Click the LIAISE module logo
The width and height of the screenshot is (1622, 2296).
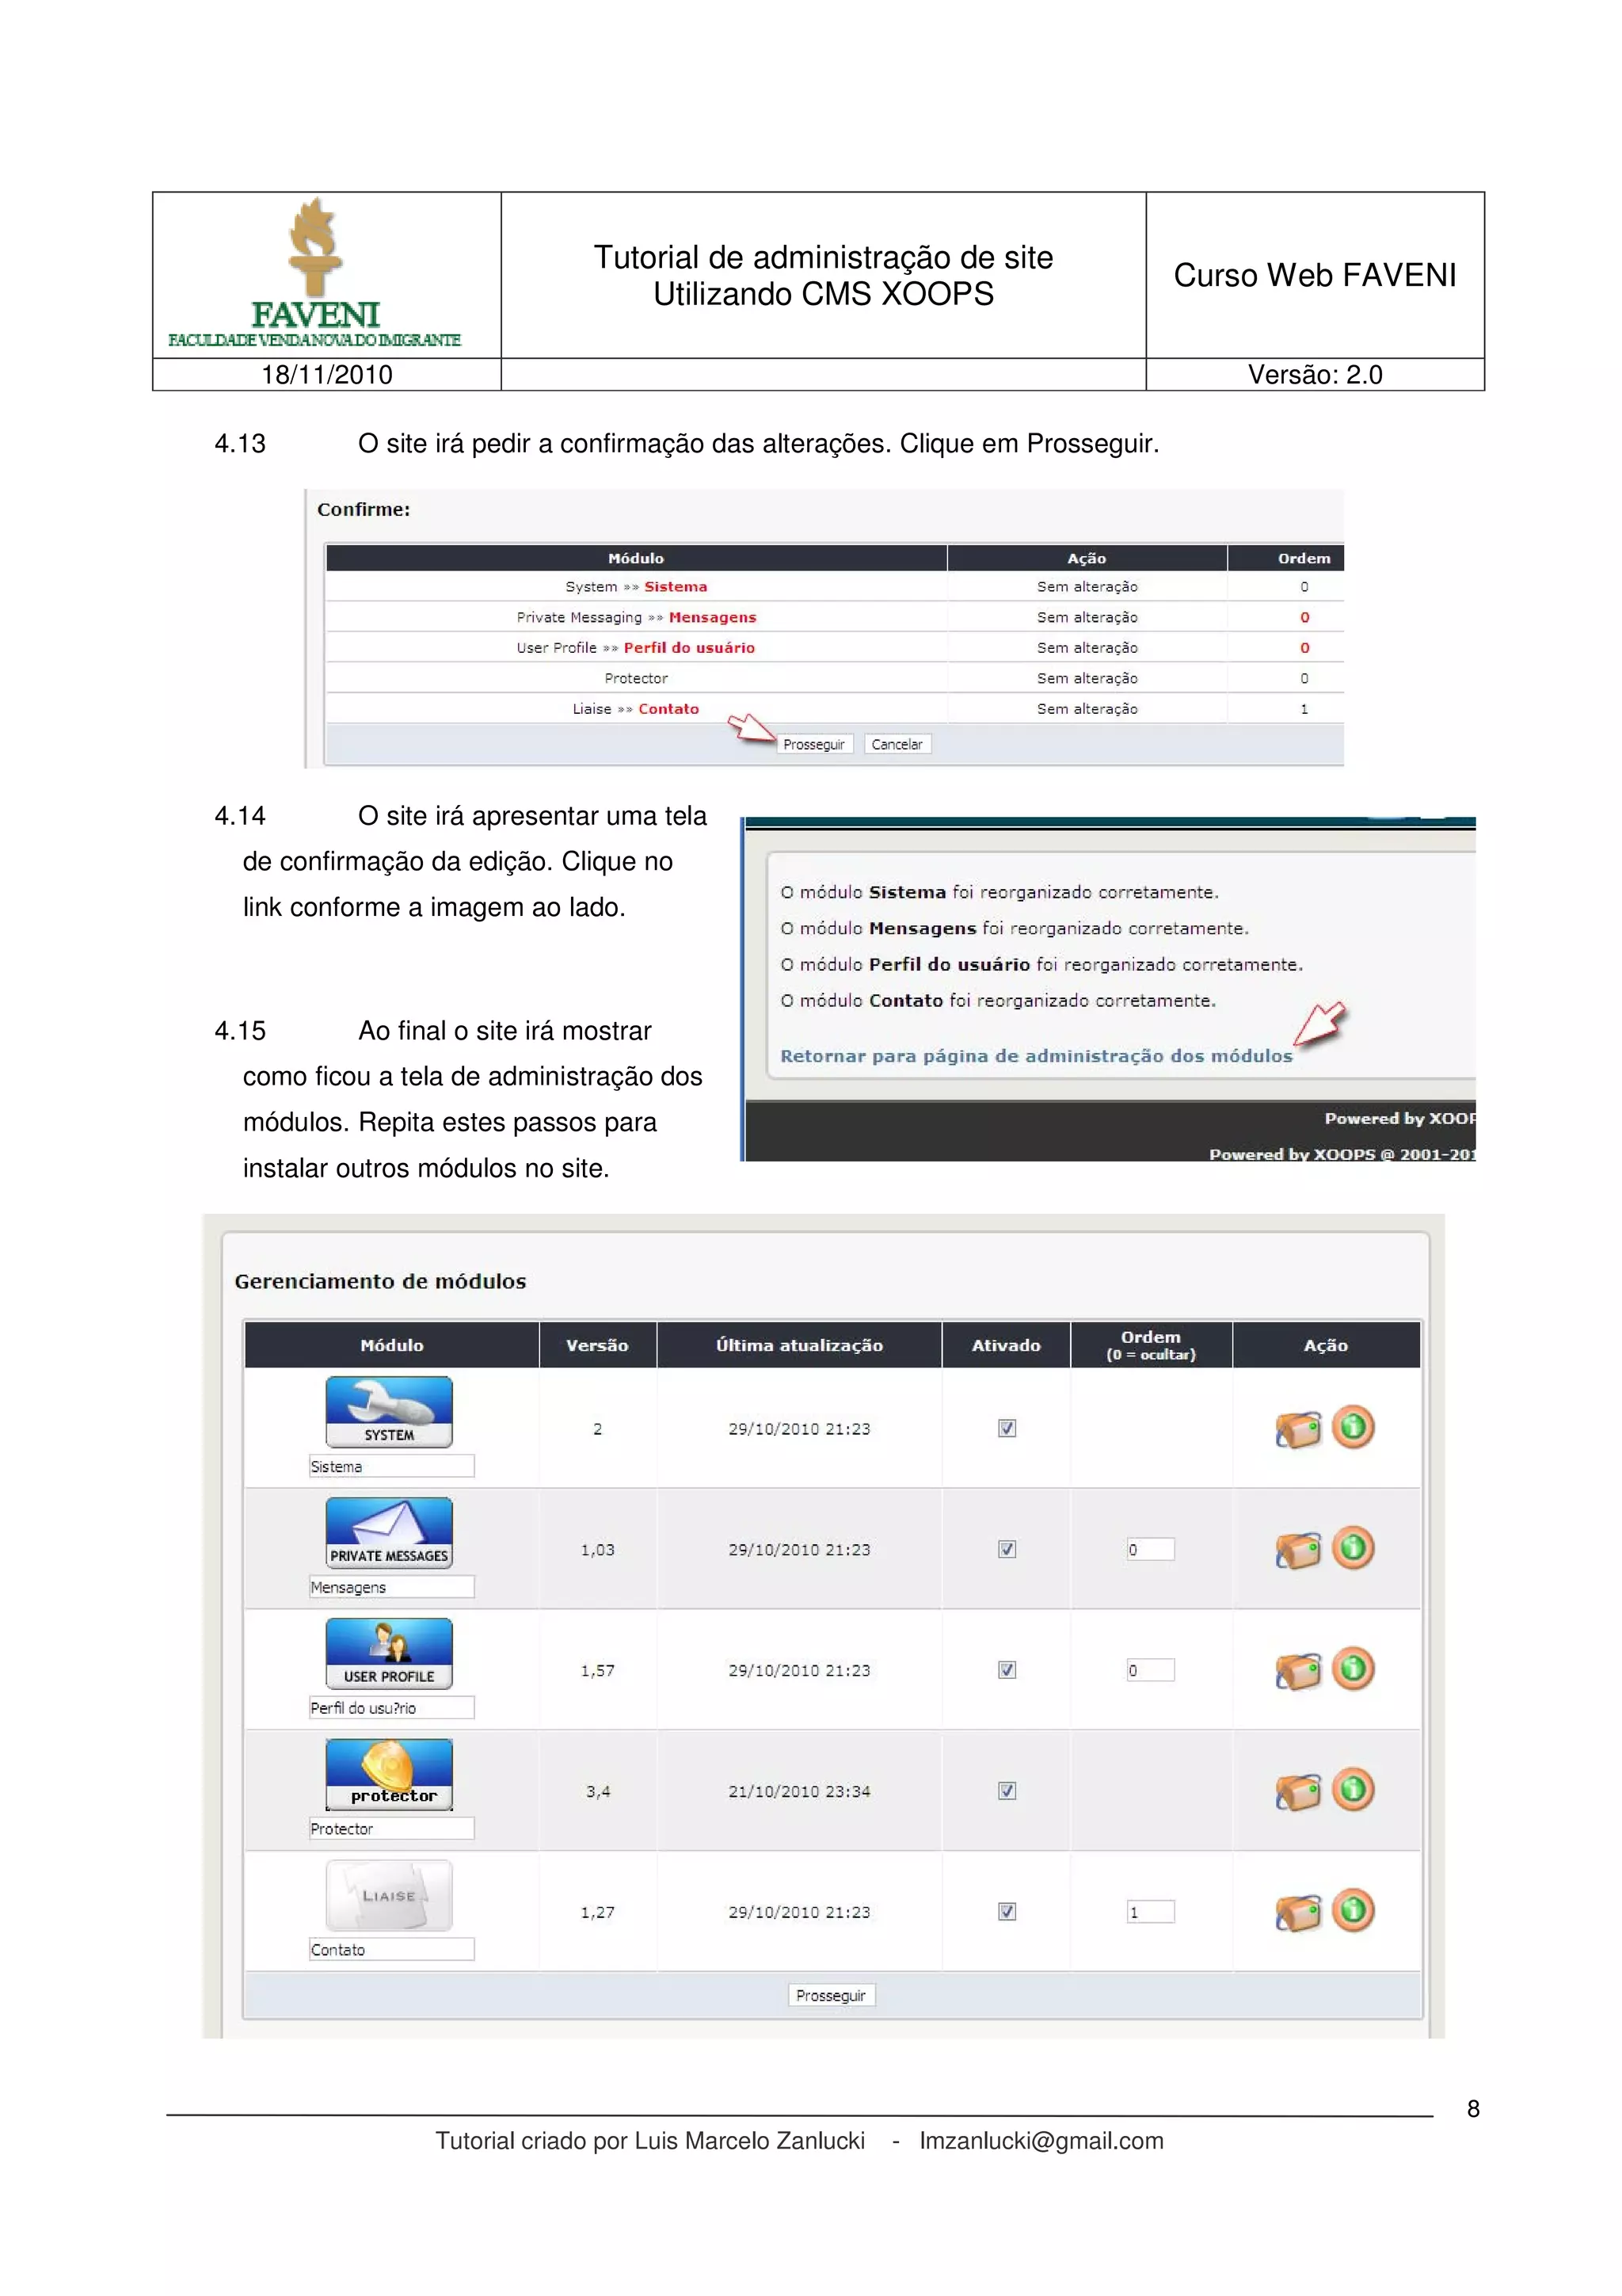tap(389, 1895)
